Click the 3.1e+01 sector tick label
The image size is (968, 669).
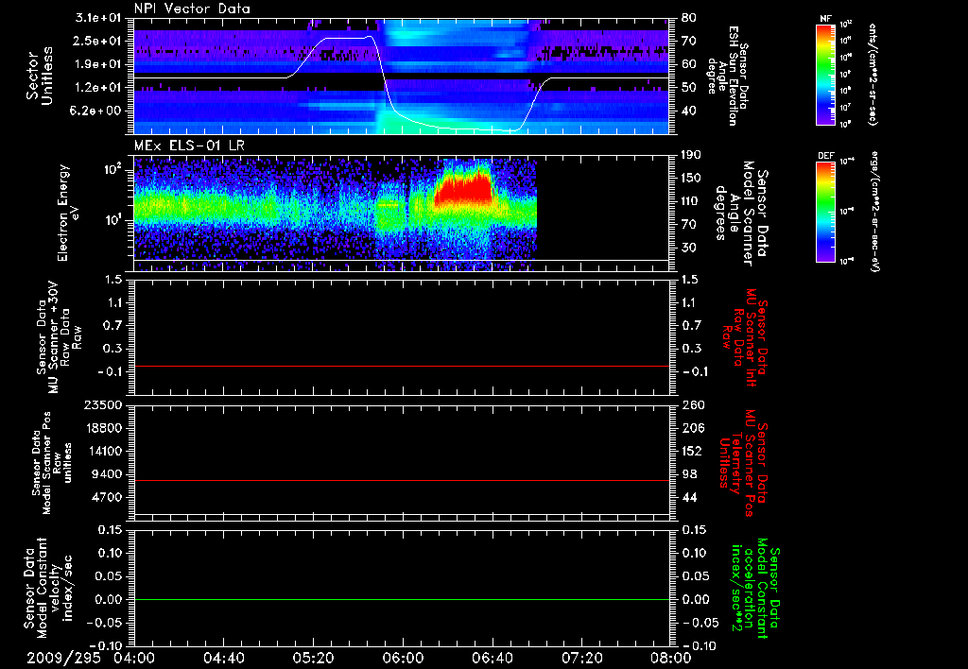97,18
